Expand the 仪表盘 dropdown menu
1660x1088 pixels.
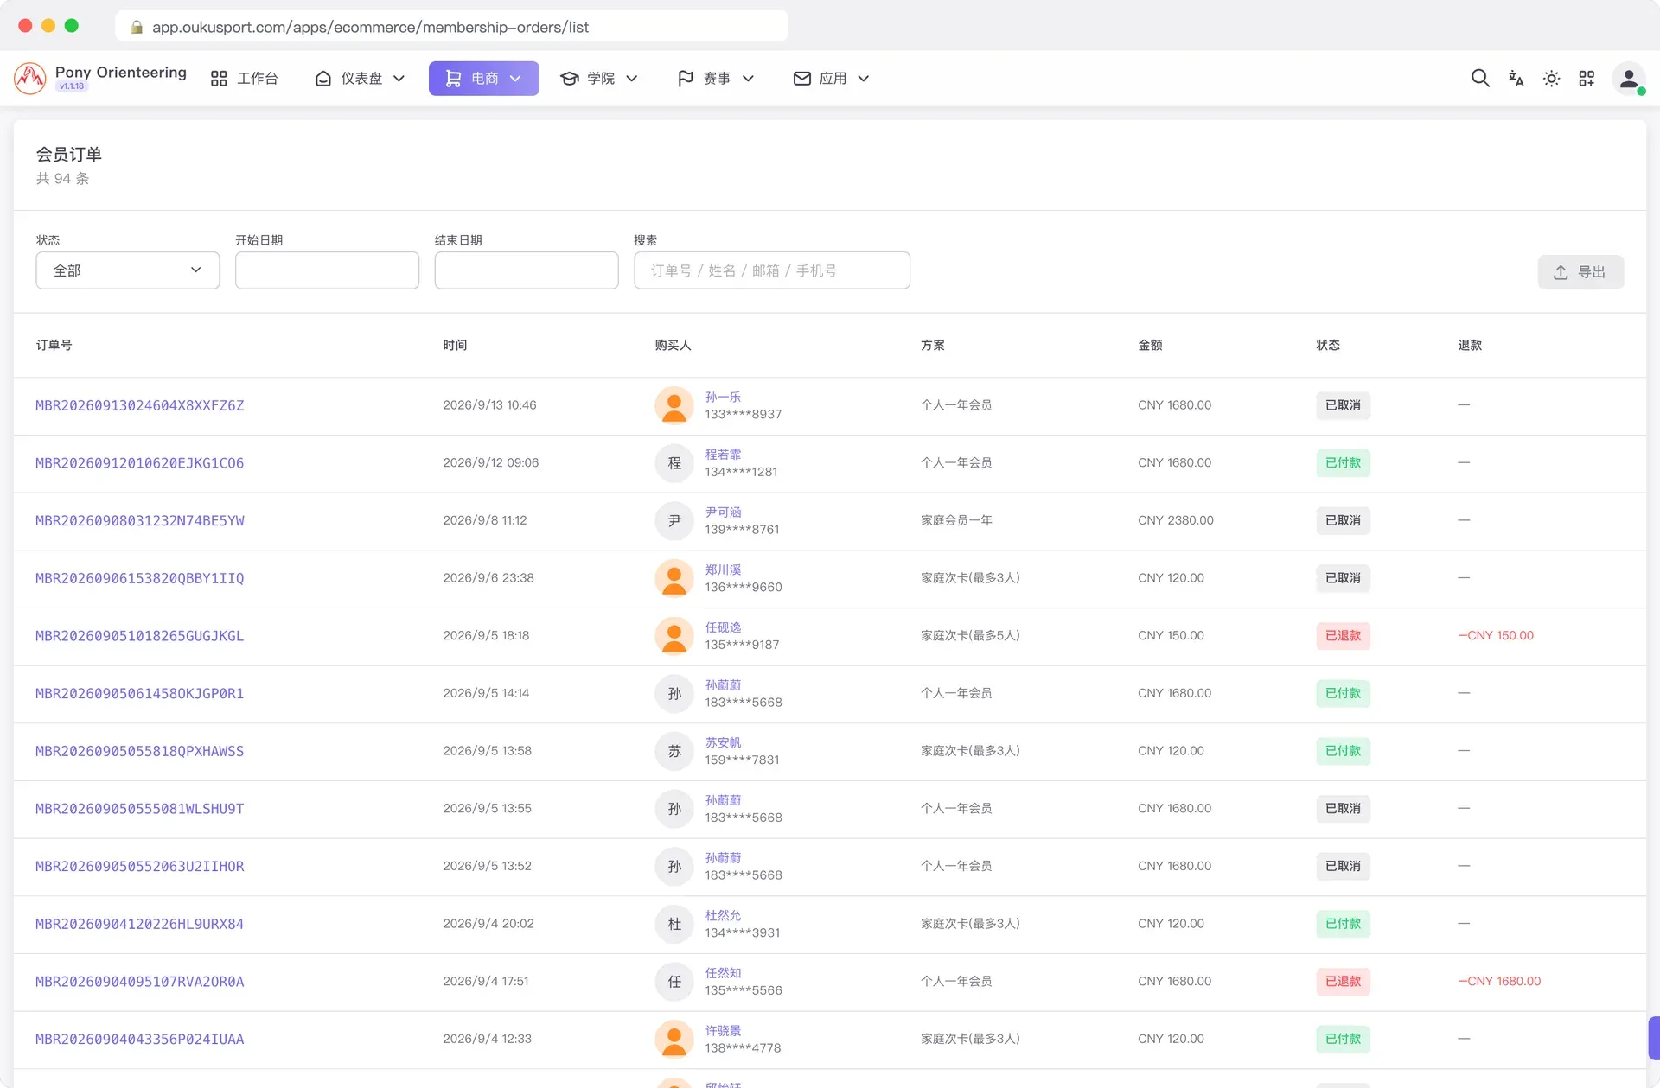point(361,79)
